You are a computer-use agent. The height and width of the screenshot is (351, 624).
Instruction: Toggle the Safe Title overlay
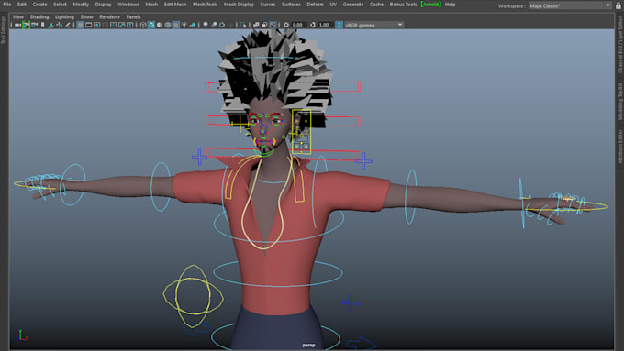pyautogui.click(x=129, y=25)
